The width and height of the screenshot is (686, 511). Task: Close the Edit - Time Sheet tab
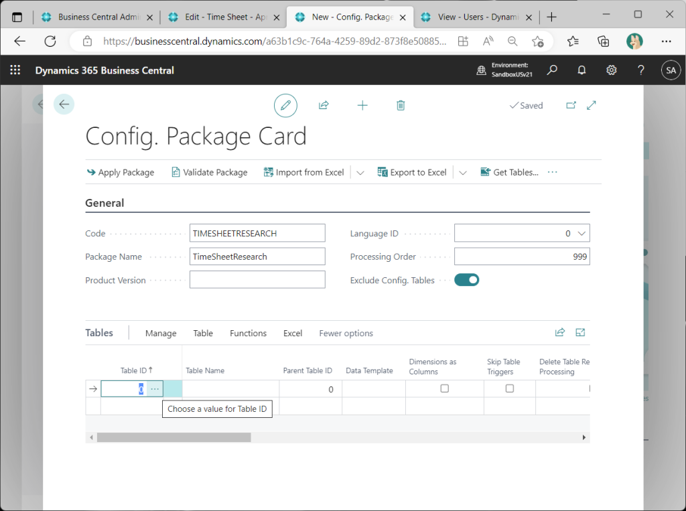[x=277, y=17]
